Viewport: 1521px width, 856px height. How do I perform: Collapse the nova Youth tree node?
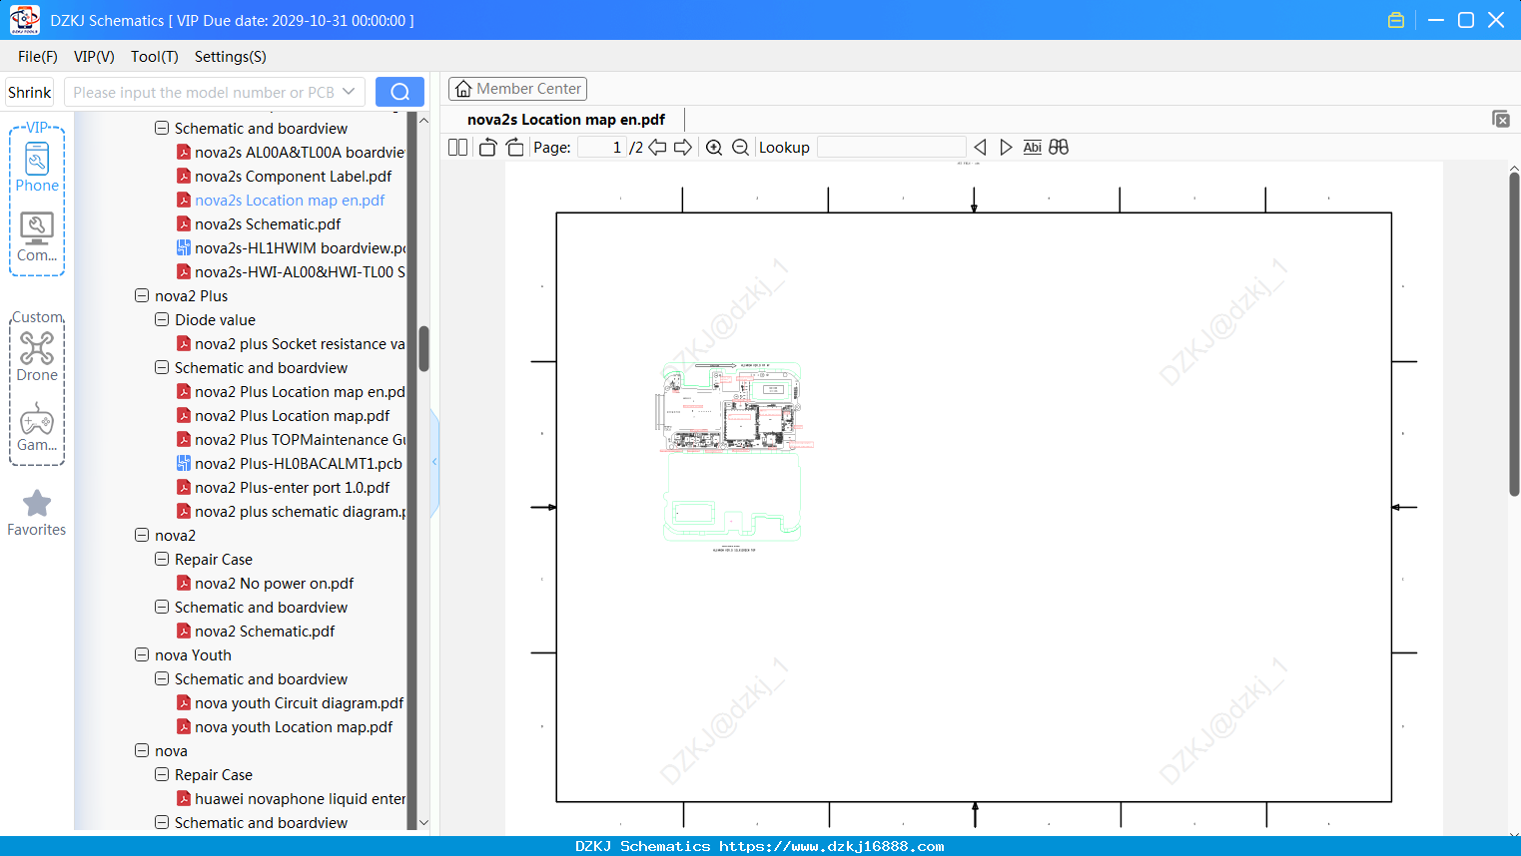(x=142, y=655)
